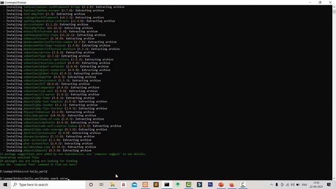The width and height of the screenshot is (336, 189).
Task: Open Firefox from the taskbar
Action: click(232, 184)
